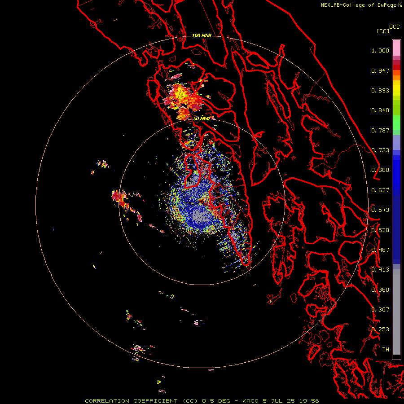Click the TH threshold label on the scale
This screenshot has width=404, height=404.
[x=386, y=350]
